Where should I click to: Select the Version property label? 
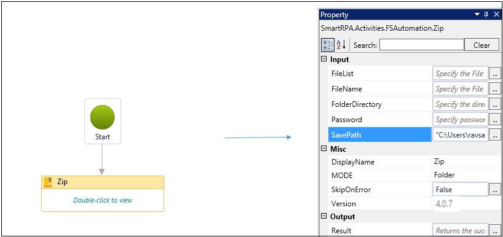pos(343,204)
